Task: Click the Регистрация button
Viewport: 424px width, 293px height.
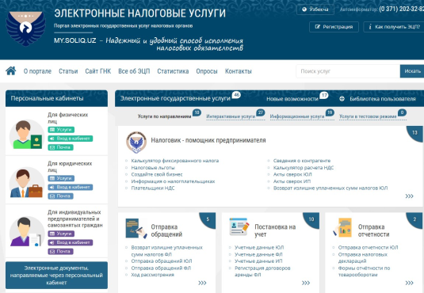Action: [334, 27]
